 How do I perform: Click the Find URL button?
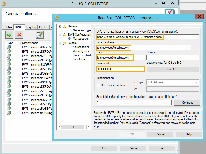[x=173, y=69]
